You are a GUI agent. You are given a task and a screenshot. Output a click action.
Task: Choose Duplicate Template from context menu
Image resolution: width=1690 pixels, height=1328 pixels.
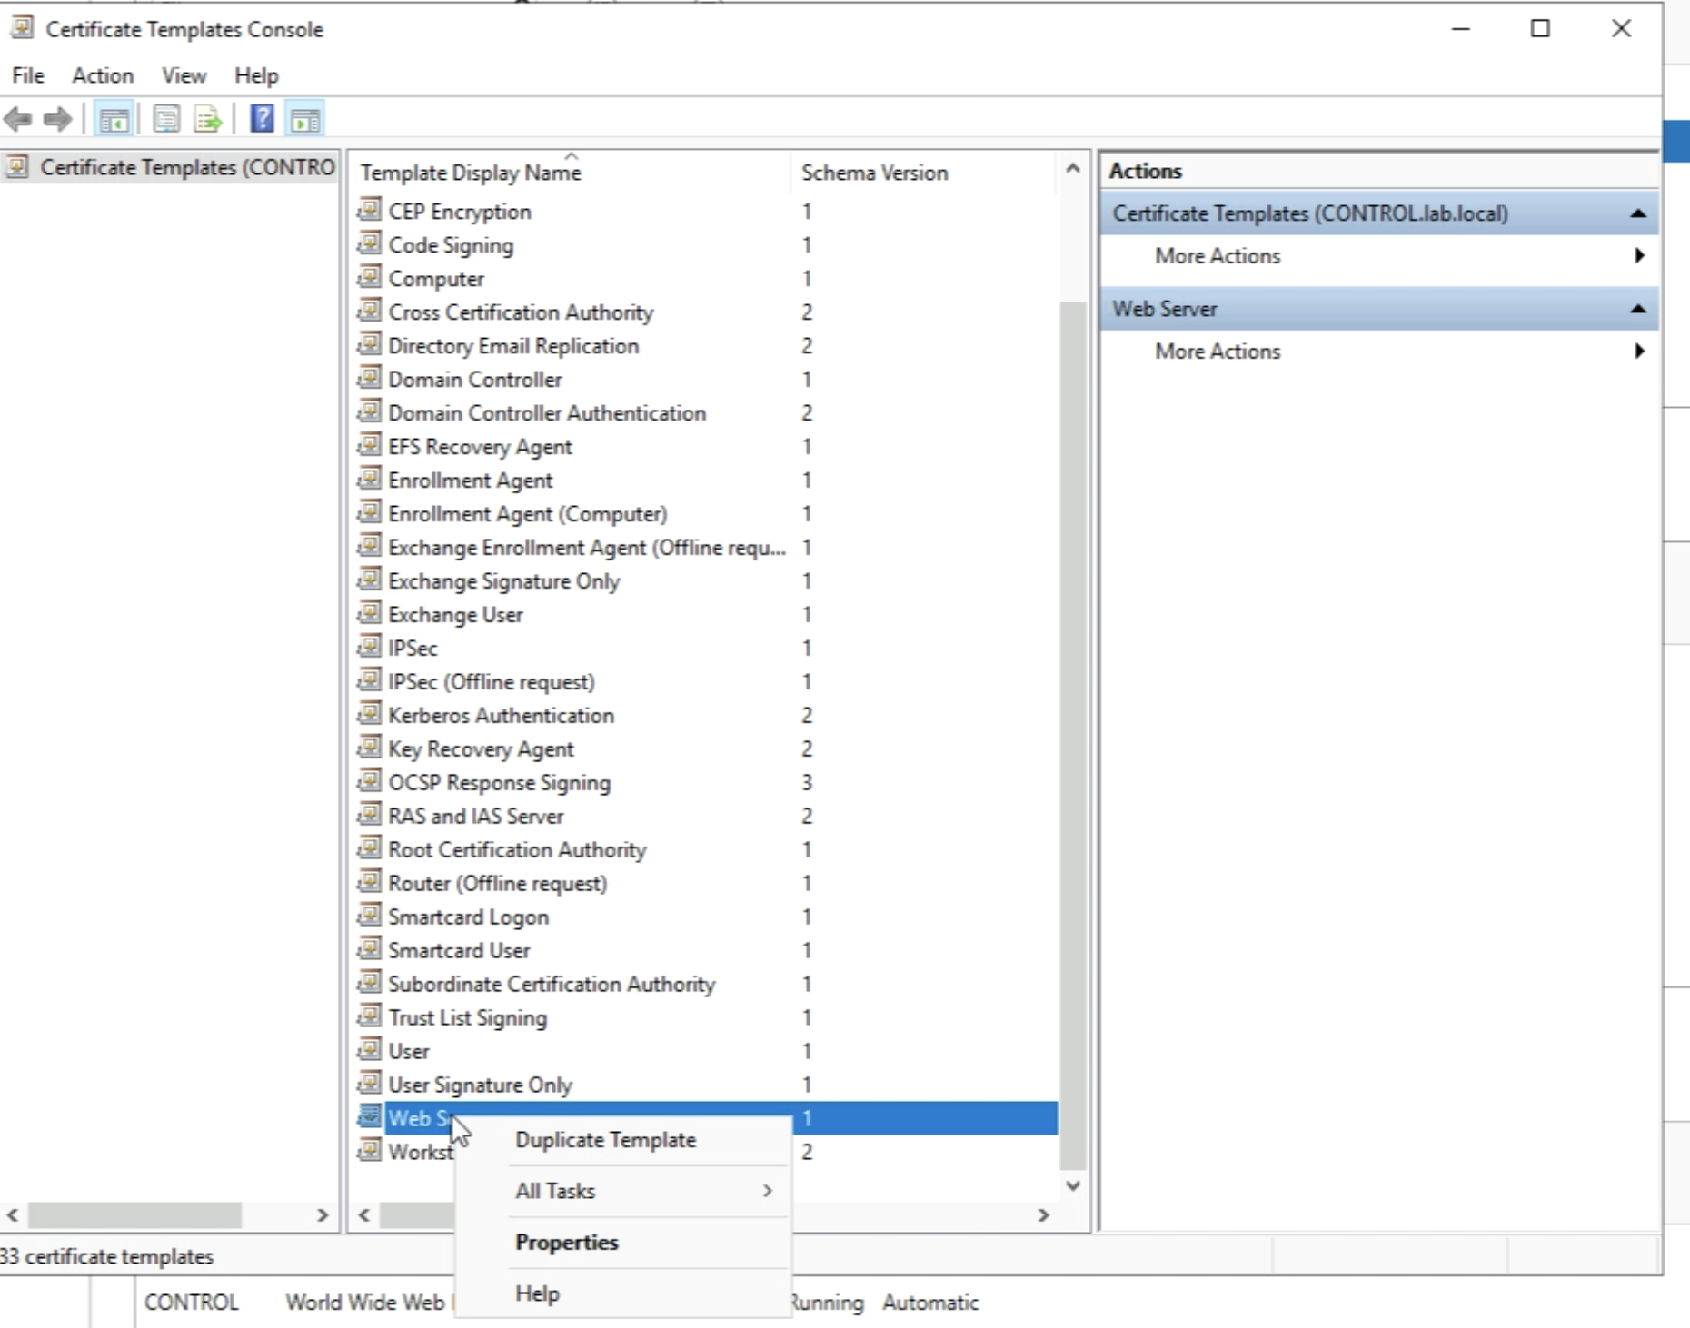pyautogui.click(x=605, y=1140)
